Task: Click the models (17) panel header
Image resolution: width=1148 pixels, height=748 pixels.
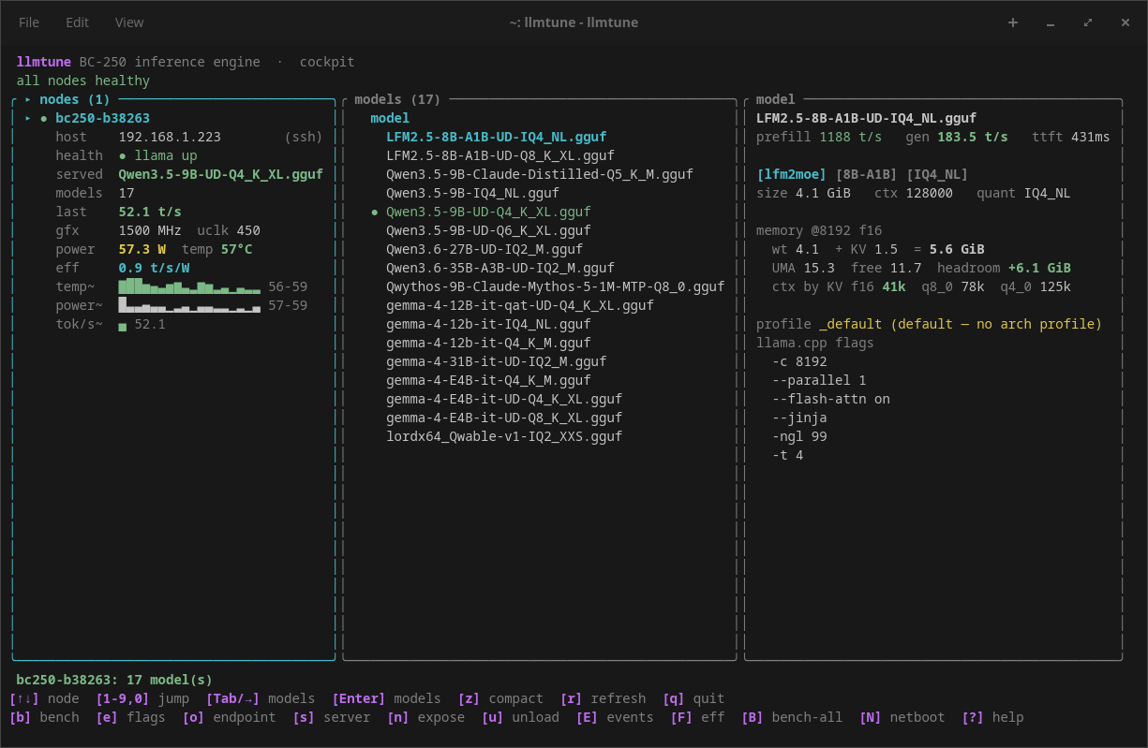Action: [x=397, y=99]
